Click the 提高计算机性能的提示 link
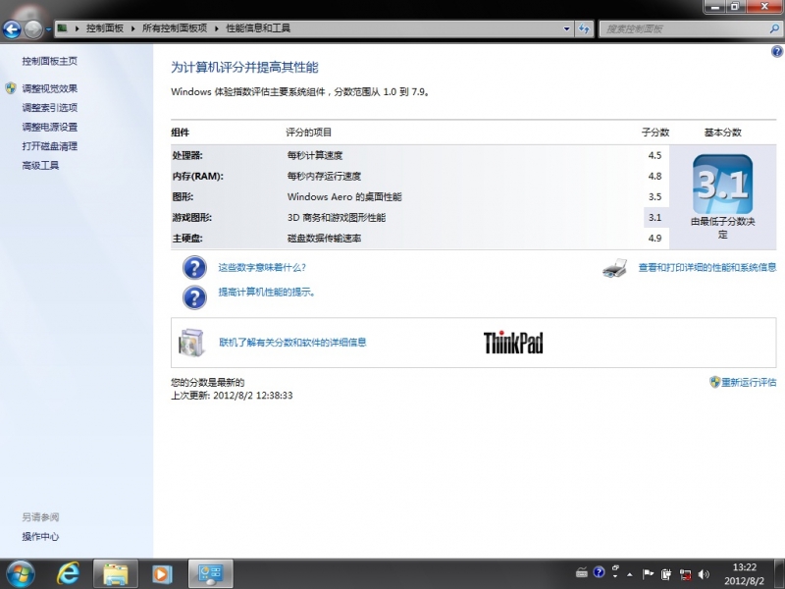785x589 pixels. [x=266, y=293]
